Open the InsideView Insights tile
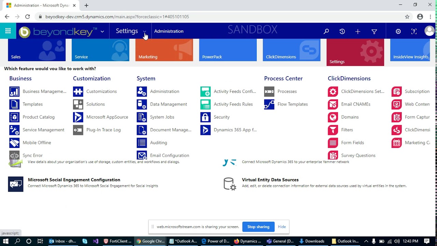The width and height of the screenshot is (437, 246). tap(410, 50)
